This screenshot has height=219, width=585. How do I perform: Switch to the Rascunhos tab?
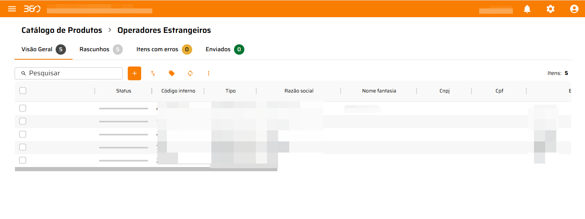pyautogui.click(x=101, y=50)
